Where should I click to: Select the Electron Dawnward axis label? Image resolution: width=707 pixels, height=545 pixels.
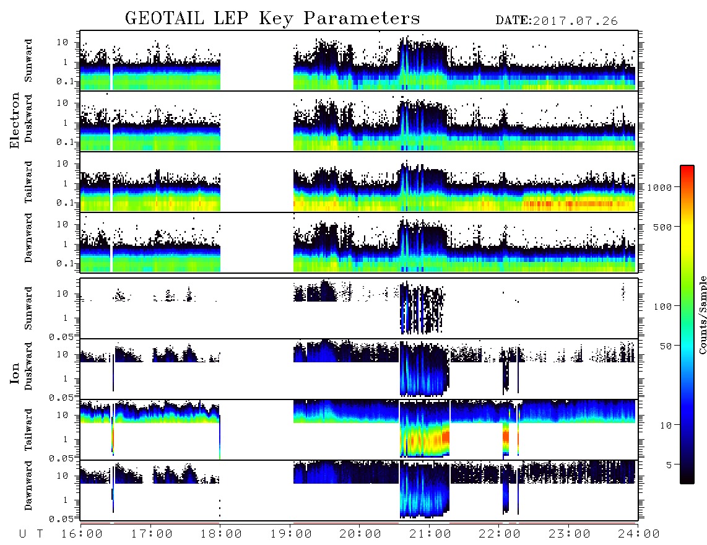click(28, 238)
